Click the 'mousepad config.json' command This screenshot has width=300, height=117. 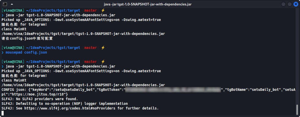tap(26, 52)
